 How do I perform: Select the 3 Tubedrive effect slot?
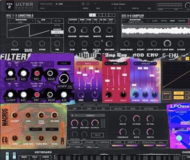(x=103, y=142)
